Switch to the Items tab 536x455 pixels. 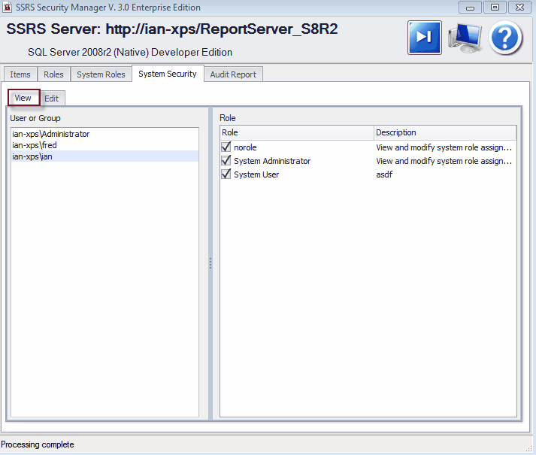20,74
